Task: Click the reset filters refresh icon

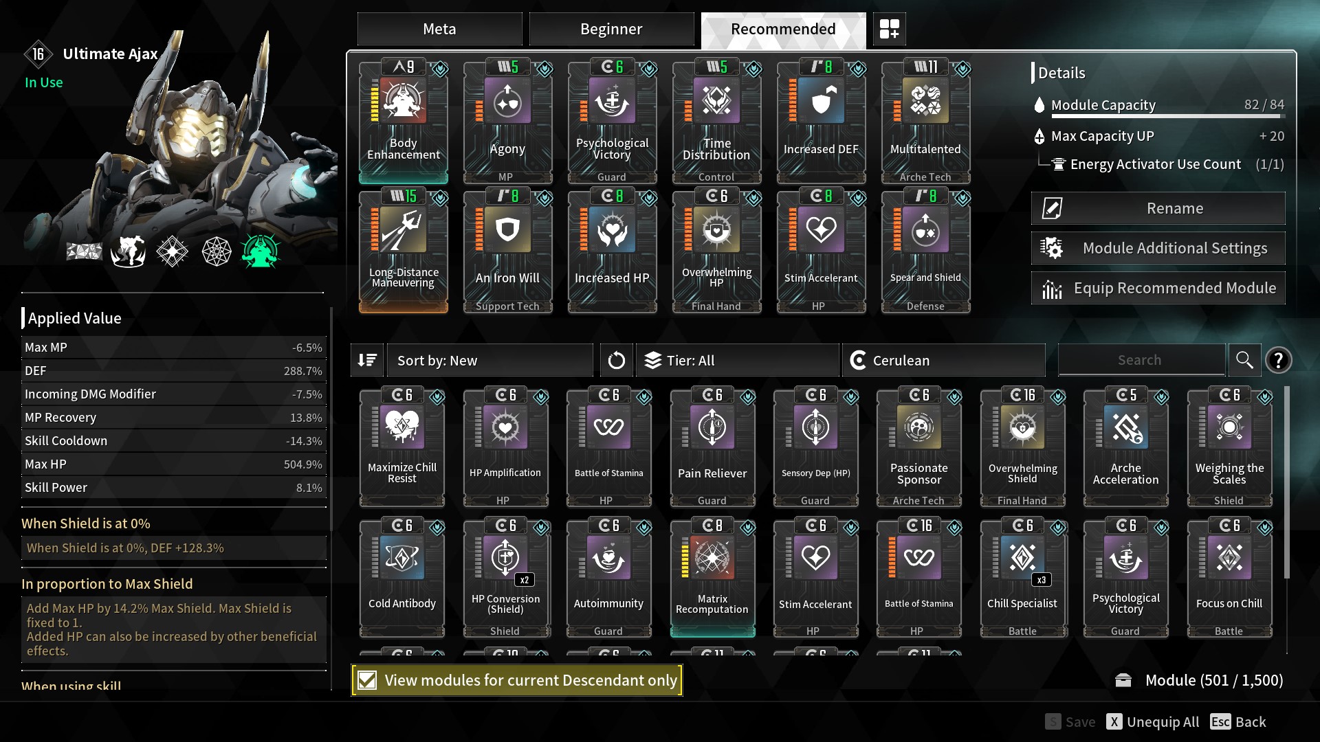Action: tap(616, 360)
